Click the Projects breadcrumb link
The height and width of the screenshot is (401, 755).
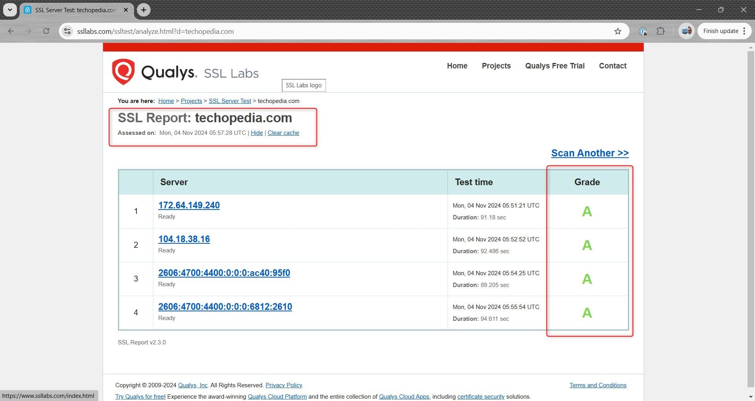(192, 101)
